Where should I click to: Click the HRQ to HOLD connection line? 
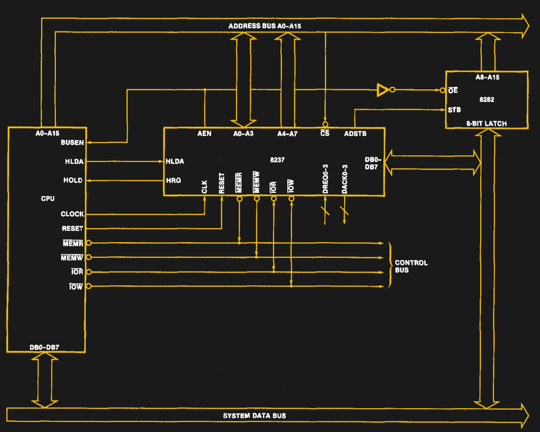coord(127,180)
